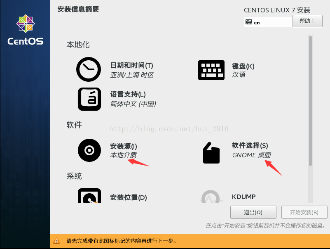The width and height of the screenshot is (330, 249).
Task: Click the 本地介质 source status text
Action: 123,155
